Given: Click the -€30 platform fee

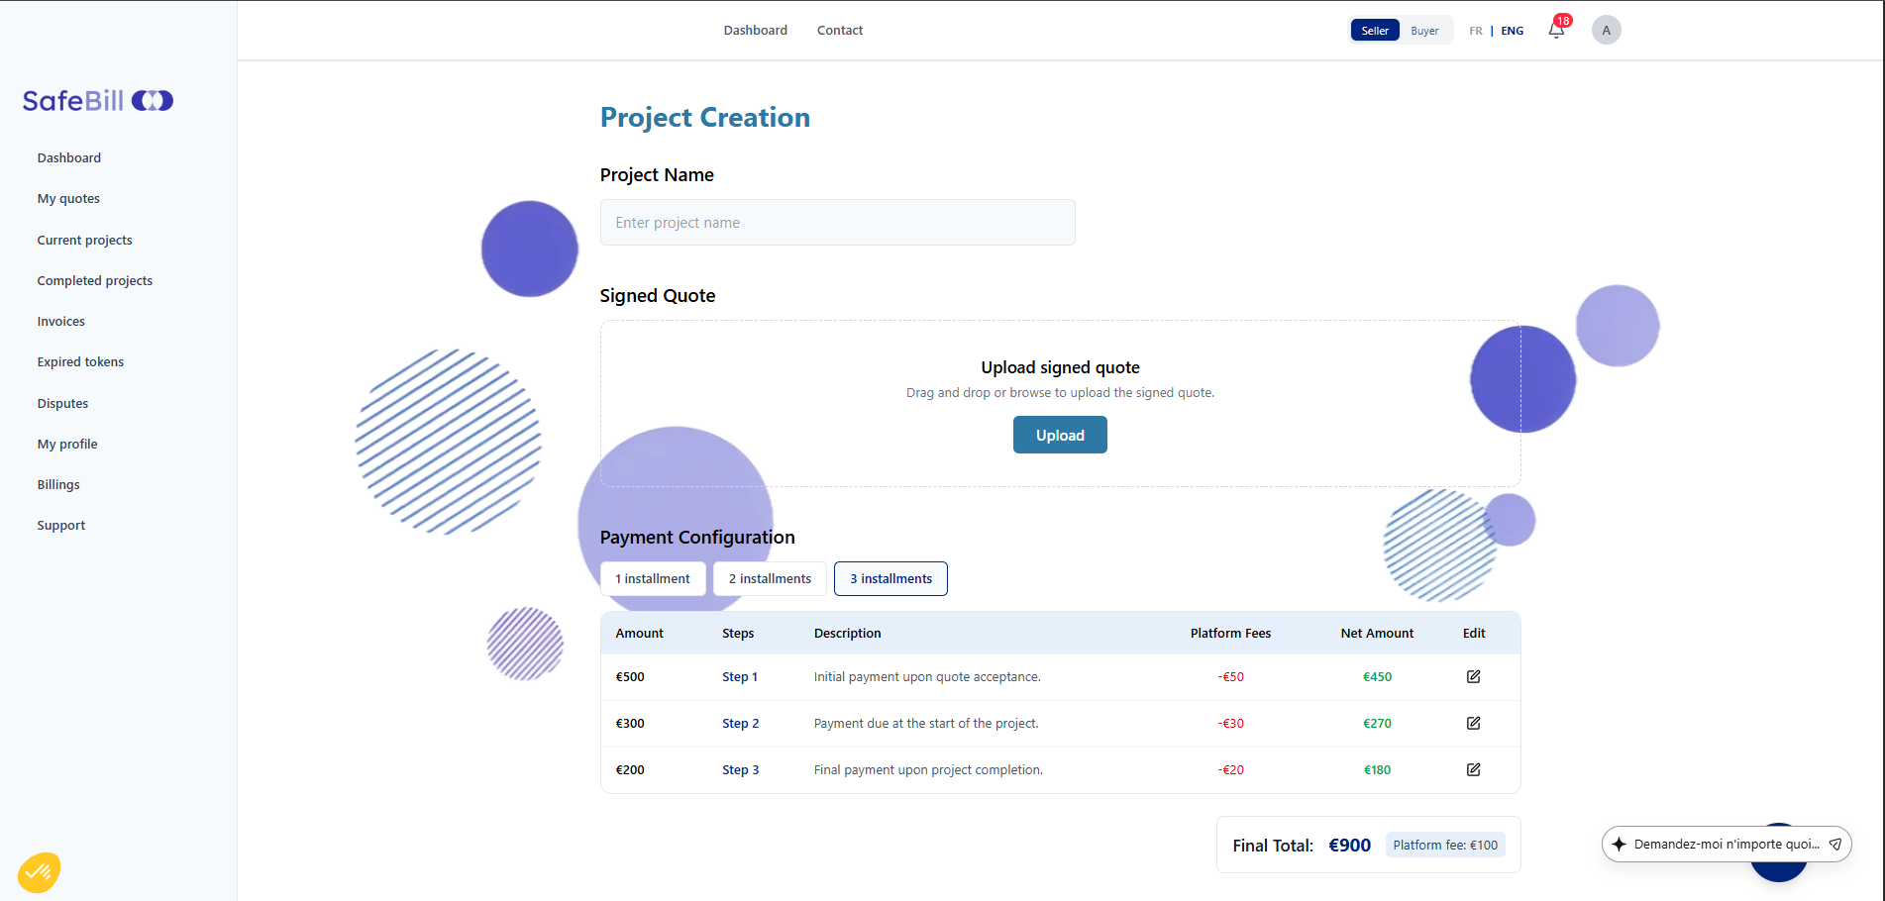Looking at the screenshot, I should point(1230,723).
